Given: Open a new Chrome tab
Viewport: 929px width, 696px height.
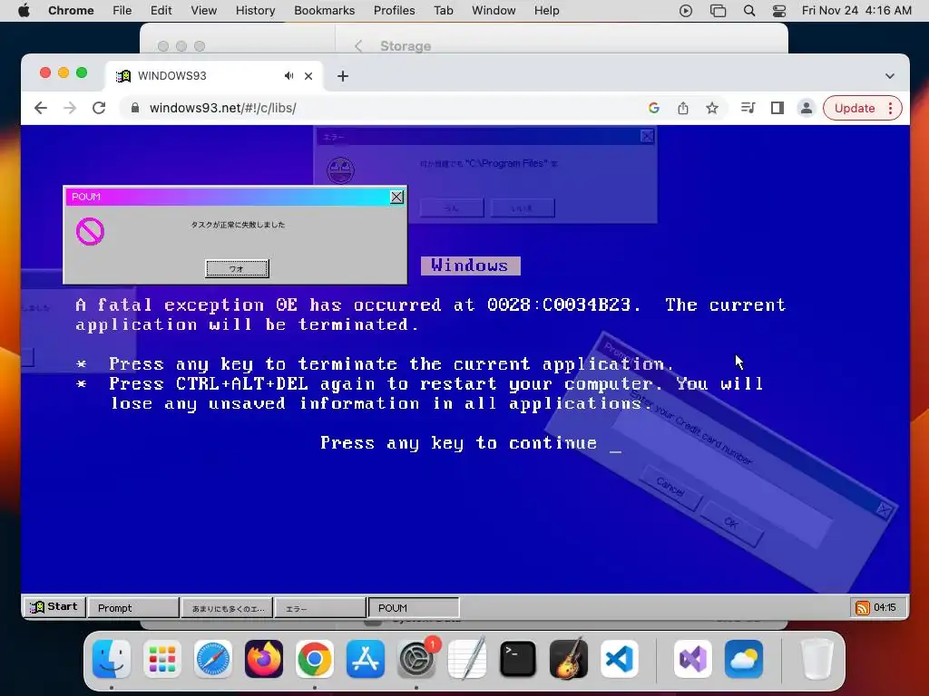Looking at the screenshot, I should pyautogui.click(x=342, y=76).
